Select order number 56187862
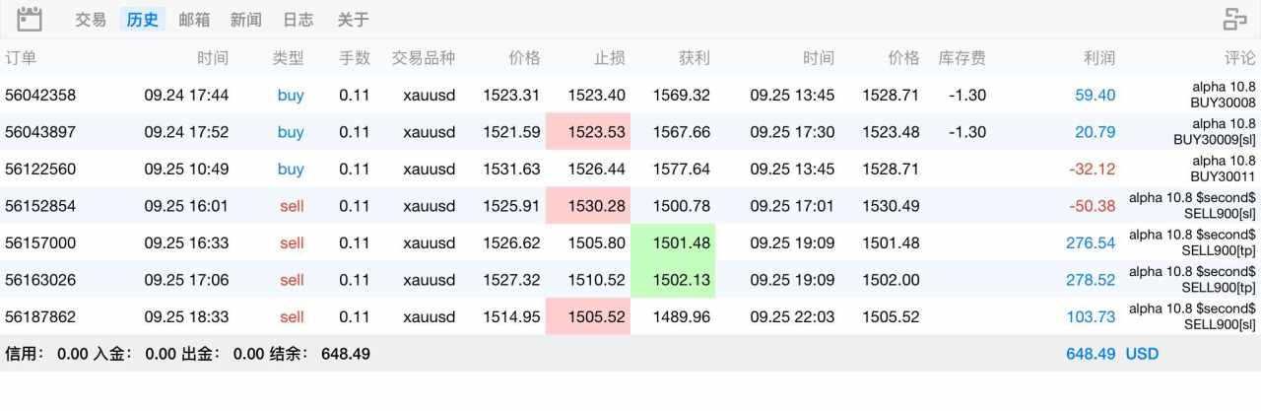The height and width of the screenshot is (411, 1261). pos(40,317)
